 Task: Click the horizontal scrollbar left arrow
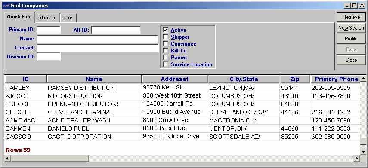point(8,159)
